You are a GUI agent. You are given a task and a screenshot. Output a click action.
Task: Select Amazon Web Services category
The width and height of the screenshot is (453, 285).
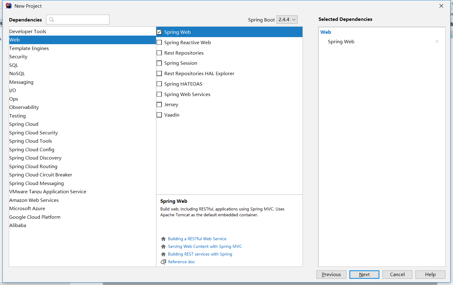pyautogui.click(x=83, y=200)
